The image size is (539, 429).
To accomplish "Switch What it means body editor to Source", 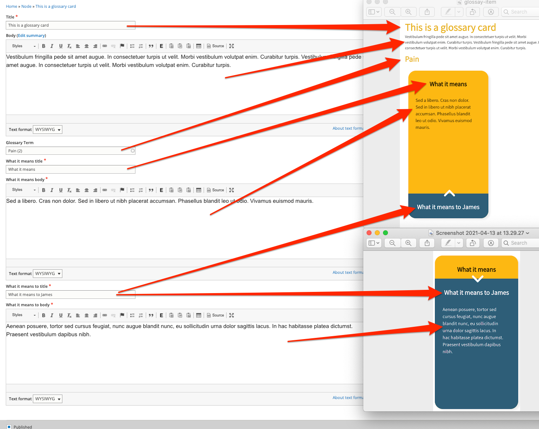I will 216,190.
